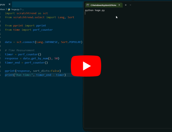This screenshot has width=172, height=132.
Task: Close the hoge.py editor tab
Action: pos(9,4)
